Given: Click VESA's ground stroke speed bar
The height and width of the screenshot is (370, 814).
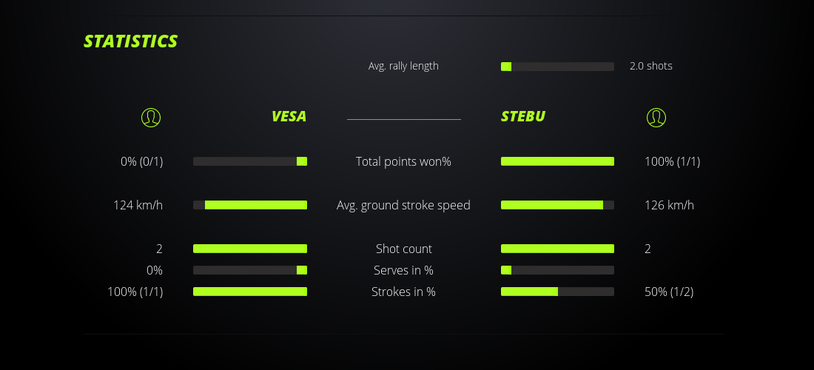Looking at the screenshot, I should pyautogui.click(x=250, y=205).
